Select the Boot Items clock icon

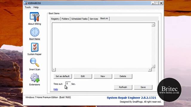tap(35, 32)
